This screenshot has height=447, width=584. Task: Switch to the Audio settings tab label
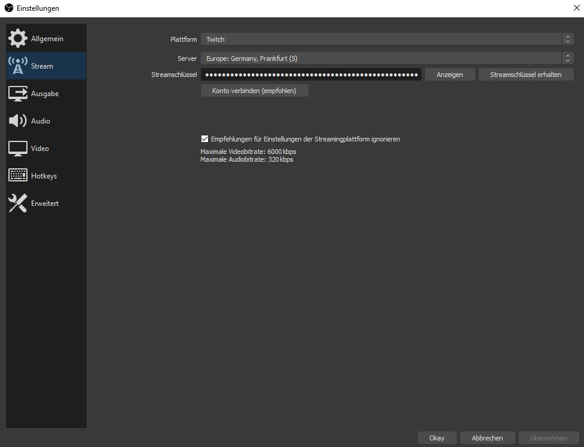pos(41,121)
